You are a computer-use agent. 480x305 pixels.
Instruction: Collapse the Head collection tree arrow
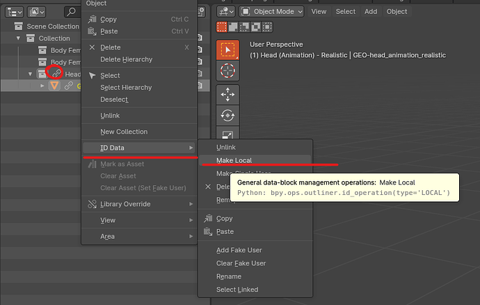tap(30, 74)
